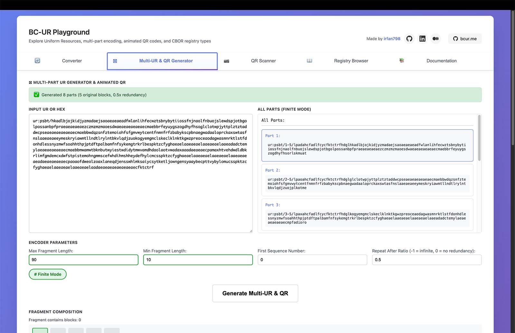Open the GitHub profile icon
515x333 pixels.
tap(409, 39)
